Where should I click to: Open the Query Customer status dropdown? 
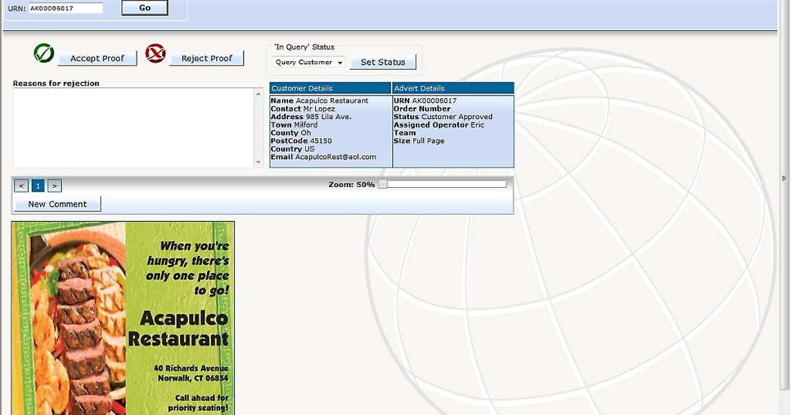pos(309,62)
